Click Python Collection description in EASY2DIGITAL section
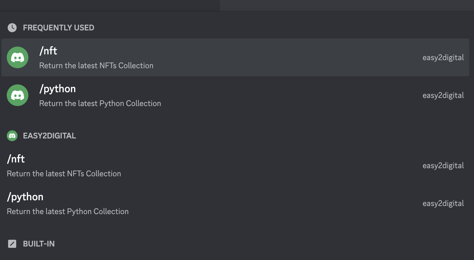474x260 pixels. click(68, 211)
